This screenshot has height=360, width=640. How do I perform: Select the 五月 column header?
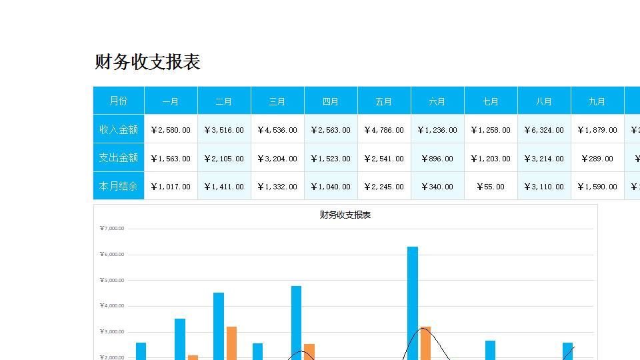click(x=385, y=101)
